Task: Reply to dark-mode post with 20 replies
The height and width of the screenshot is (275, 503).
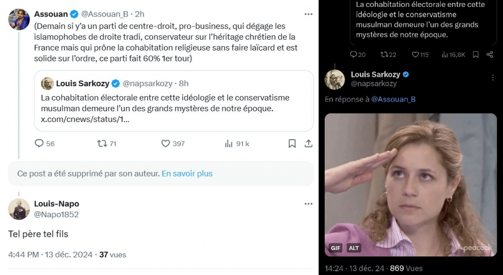Action: coord(354,54)
